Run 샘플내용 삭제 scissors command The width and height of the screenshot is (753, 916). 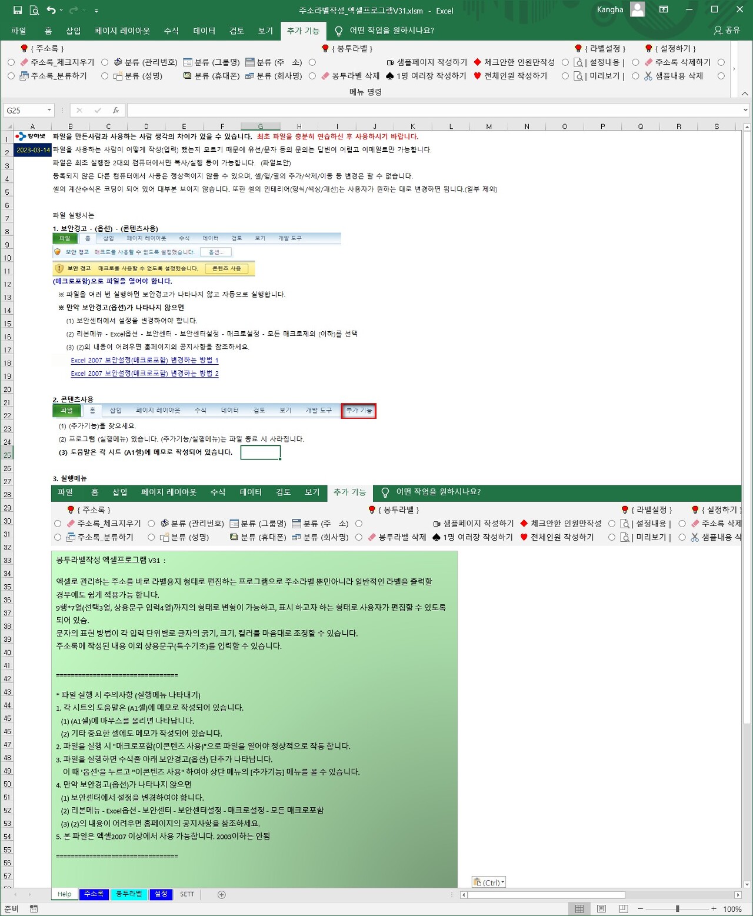tap(674, 76)
